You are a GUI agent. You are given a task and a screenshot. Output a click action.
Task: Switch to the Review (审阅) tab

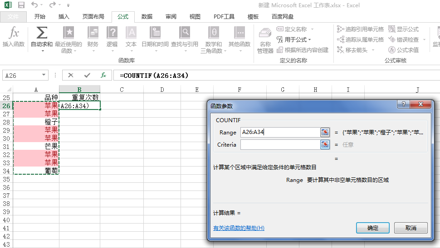pos(171,16)
